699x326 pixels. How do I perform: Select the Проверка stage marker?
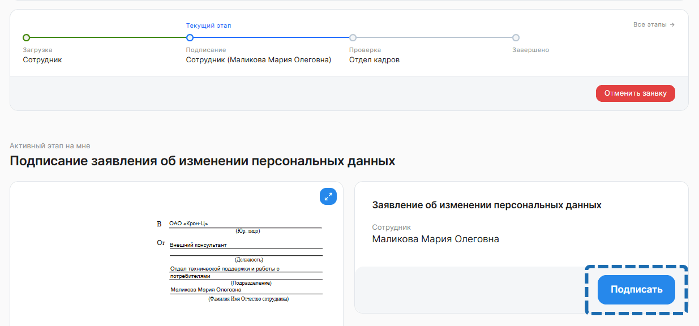353,38
